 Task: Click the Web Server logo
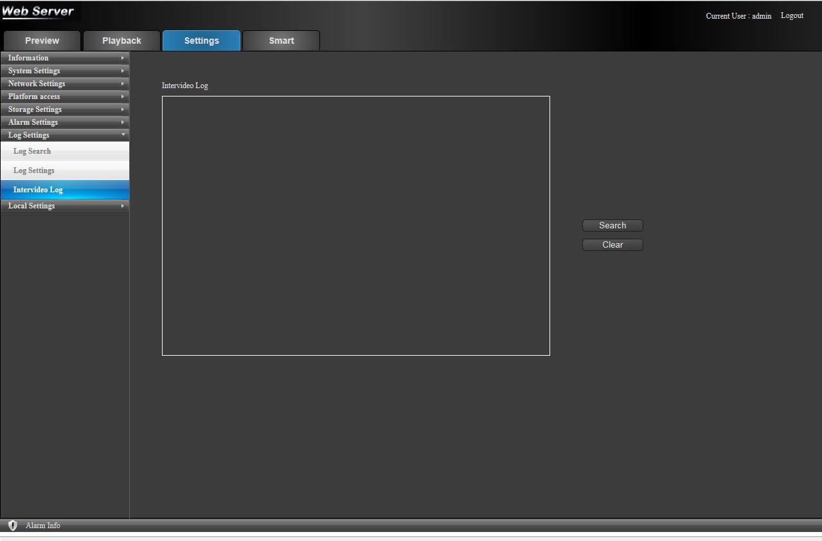pyautogui.click(x=39, y=12)
